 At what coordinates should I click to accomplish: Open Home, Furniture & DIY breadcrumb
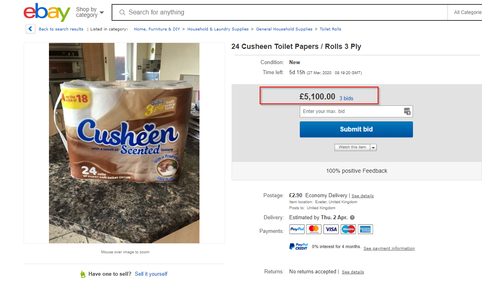[157, 29]
